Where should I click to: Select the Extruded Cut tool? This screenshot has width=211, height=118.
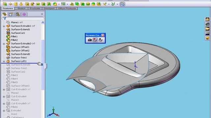(27, 4)
